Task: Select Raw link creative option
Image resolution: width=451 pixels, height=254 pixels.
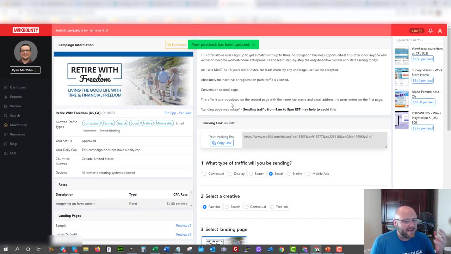Action: tap(205, 207)
